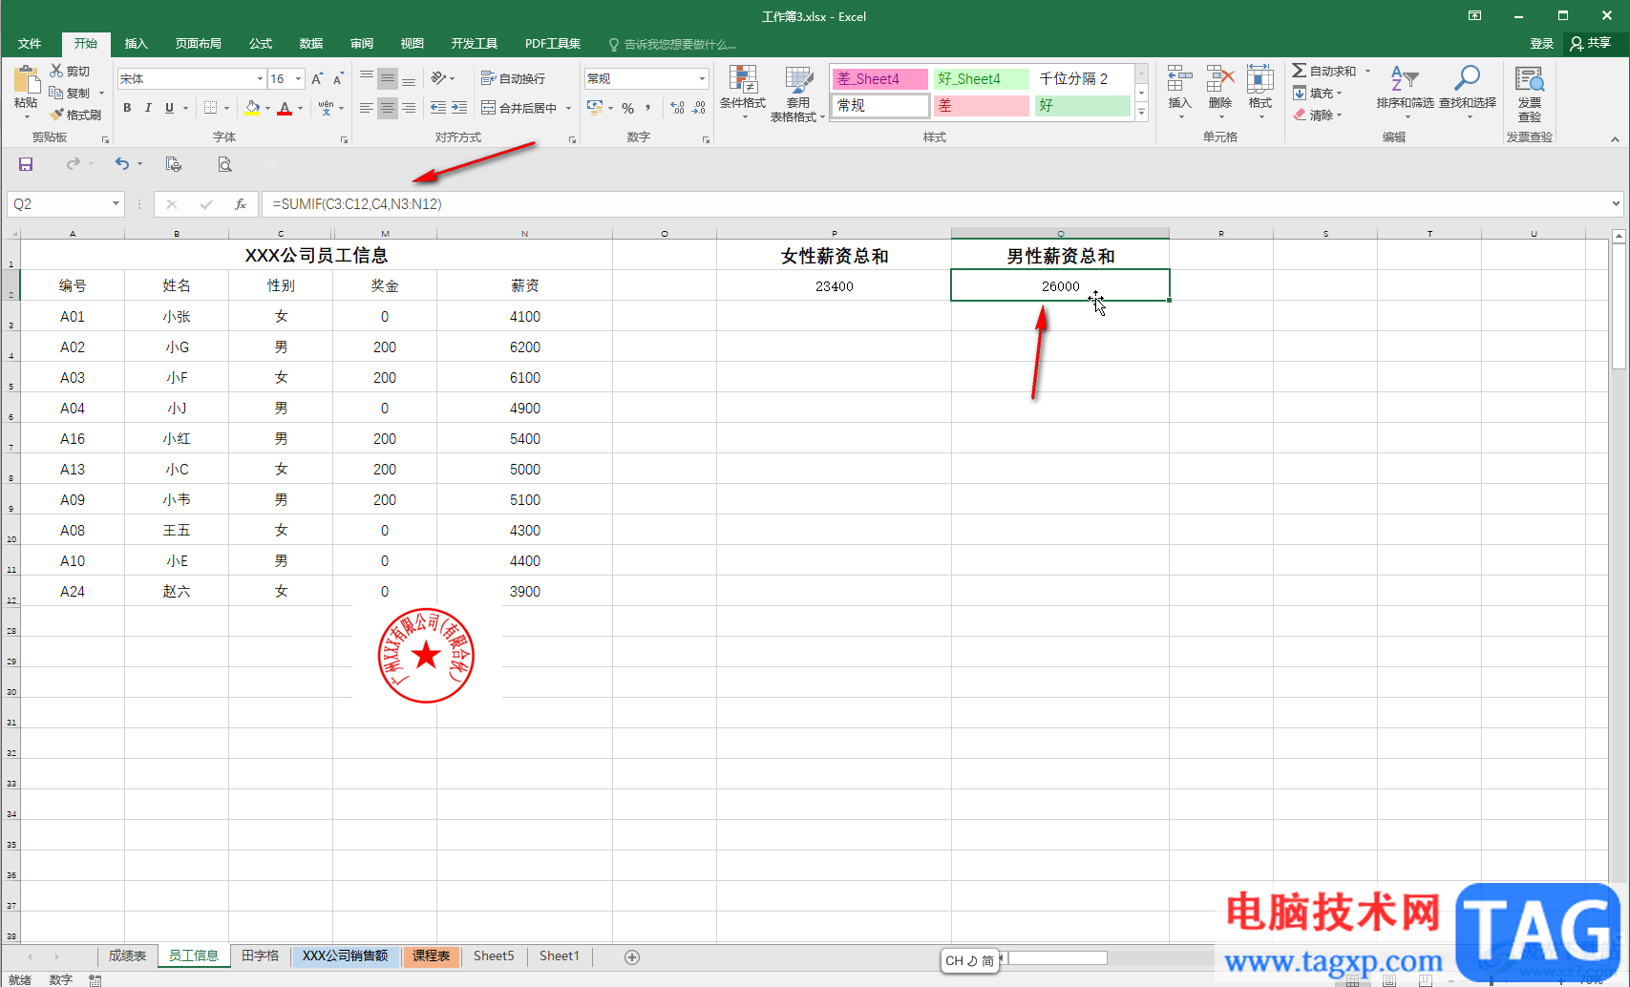Apply the 差 light red cell style

981,106
